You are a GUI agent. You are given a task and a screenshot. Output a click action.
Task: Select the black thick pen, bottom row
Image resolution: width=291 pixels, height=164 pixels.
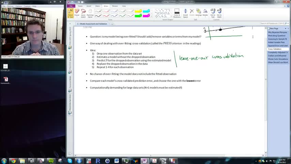tap(98, 16)
